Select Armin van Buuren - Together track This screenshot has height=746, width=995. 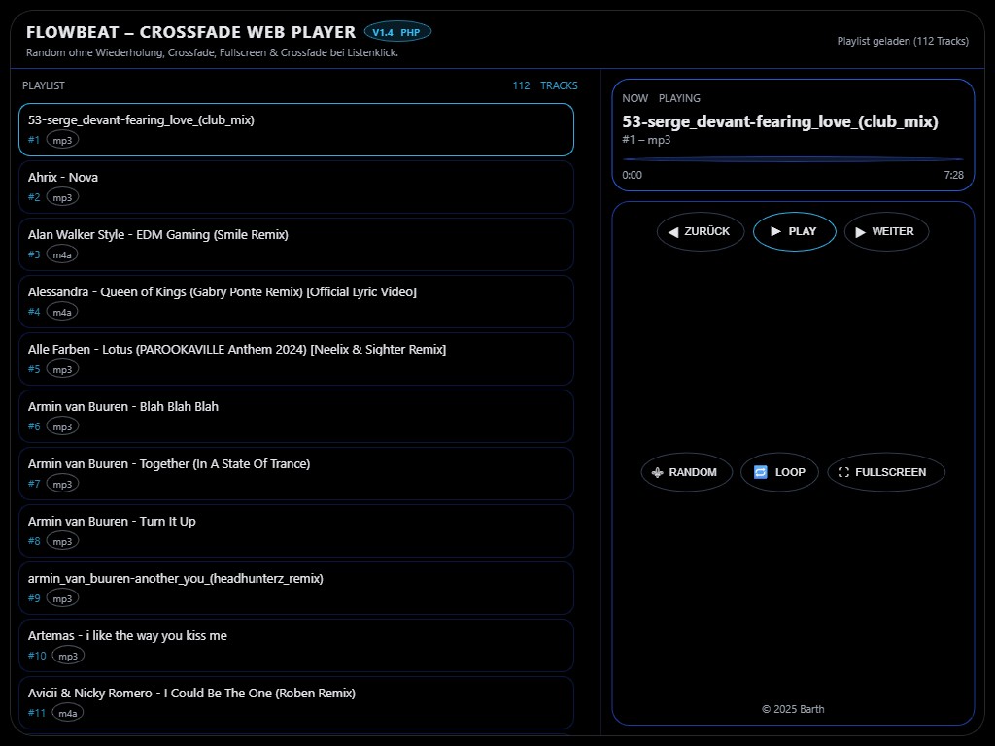click(x=295, y=473)
